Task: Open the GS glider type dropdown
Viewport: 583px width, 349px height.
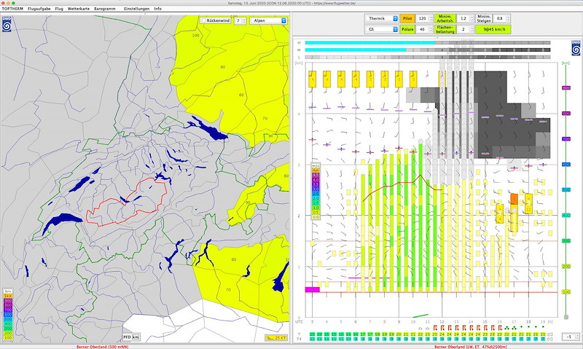Action: coord(381,29)
